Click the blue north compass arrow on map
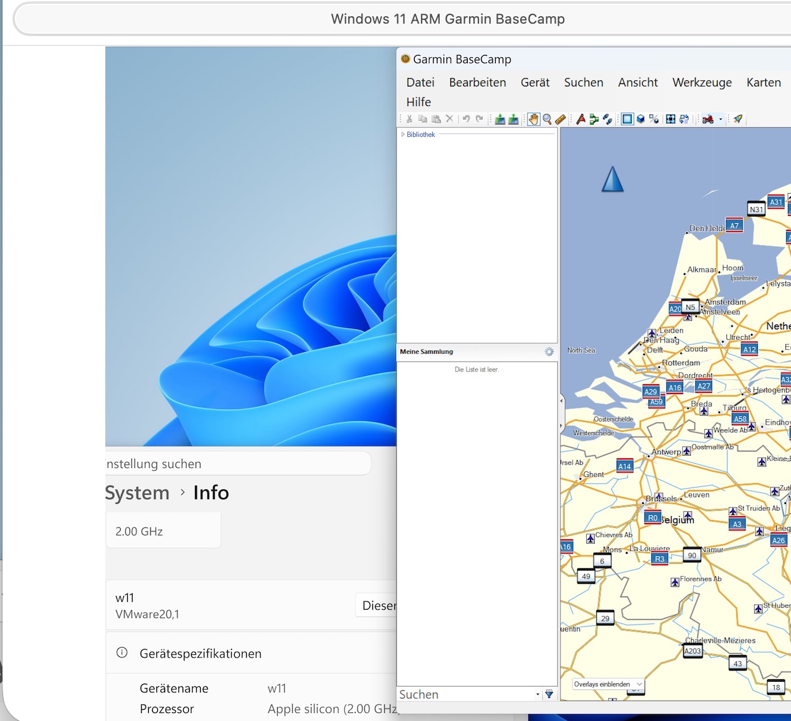 (613, 179)
